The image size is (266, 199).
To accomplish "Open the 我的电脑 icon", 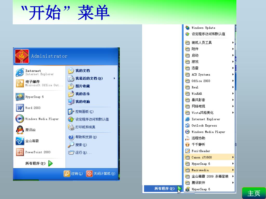I will click(x=71, y=102).
